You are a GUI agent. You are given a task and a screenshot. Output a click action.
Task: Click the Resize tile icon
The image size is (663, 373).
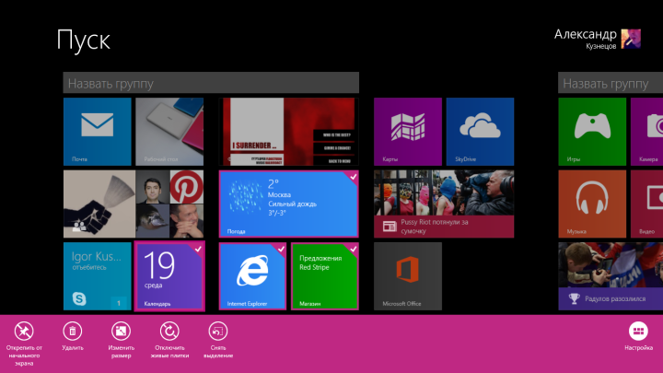click(121, 331)
